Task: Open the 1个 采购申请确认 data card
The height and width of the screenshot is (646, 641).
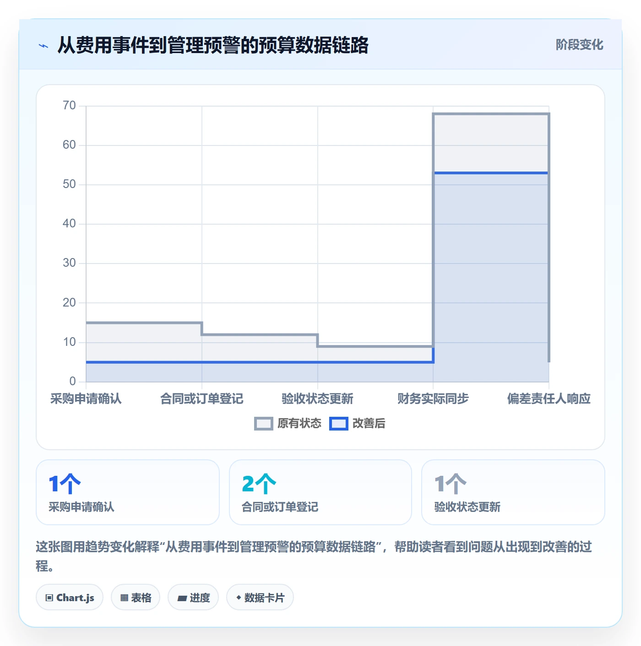Action: 128,492
